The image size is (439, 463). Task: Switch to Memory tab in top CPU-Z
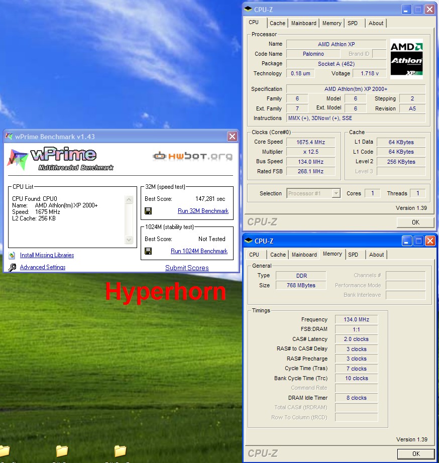332,23
